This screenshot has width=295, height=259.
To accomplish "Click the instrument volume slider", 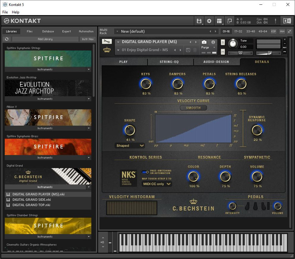I will pyautogui.click(x=269, y=53).
